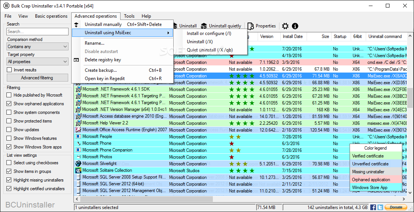
Task: Select Create backup... menu entry
Action: point(122,70)
